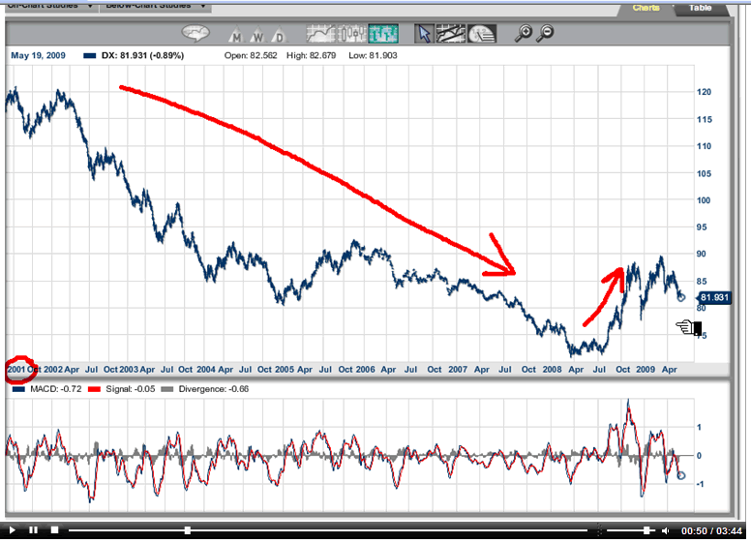This screenshot has width=751, height=543.
Task: Click the video seek bar handle
Action: click(x=188, y=530)
